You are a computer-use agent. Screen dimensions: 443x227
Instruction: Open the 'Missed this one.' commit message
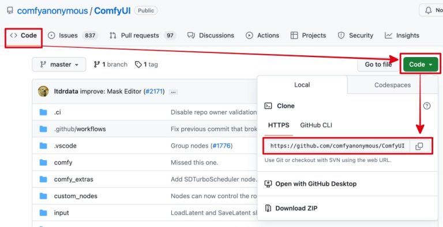coord(194,162)
